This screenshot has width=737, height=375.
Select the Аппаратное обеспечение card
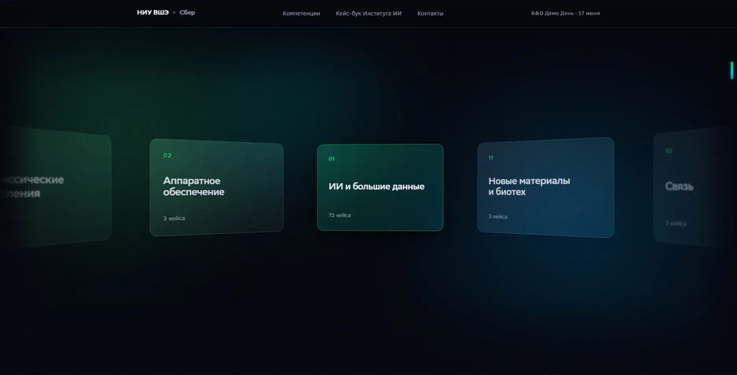(x=217, y=187)
